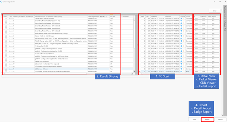This screenshot has width=227, height=123.
Task: Click the pencil edit marker beside the Wait row
Action: [140, 71]
